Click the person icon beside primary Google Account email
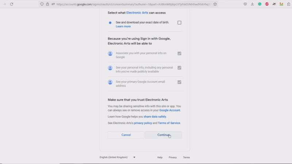This screenshot has width=292, height=164. tap(110, 82)
